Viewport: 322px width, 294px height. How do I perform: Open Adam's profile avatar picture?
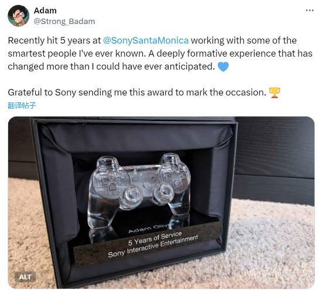[19, 16]
